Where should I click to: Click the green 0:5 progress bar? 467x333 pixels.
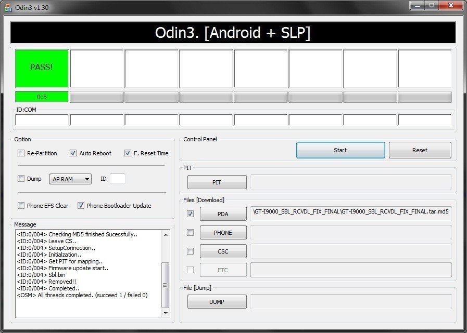point(42,97)
